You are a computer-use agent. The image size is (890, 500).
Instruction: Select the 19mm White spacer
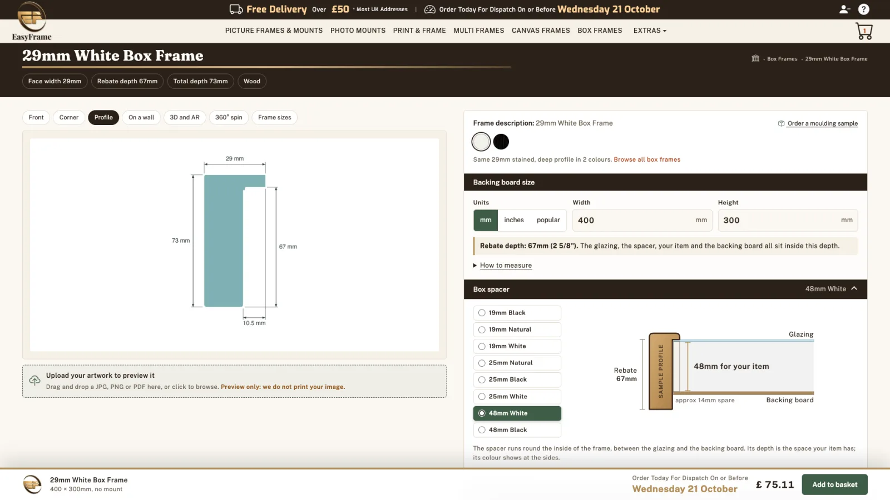pos(517,346)
